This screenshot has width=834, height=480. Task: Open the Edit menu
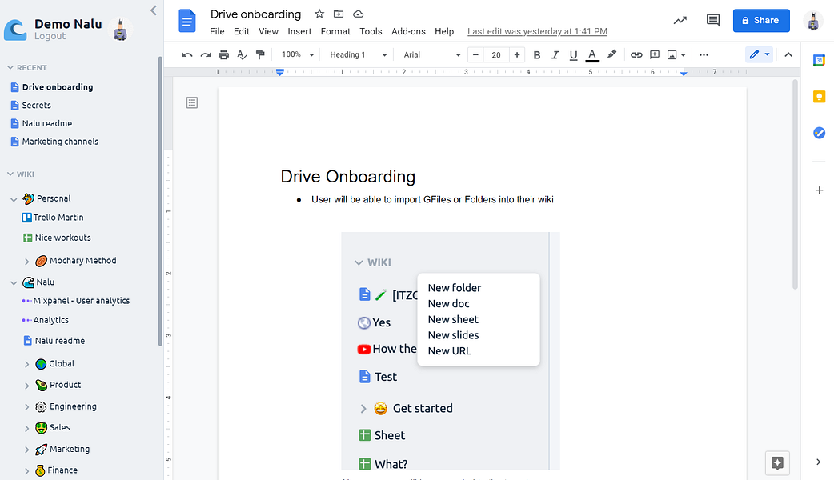[x=242, y=31]
